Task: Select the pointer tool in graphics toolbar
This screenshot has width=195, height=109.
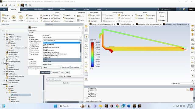Action: coord(86,36)
